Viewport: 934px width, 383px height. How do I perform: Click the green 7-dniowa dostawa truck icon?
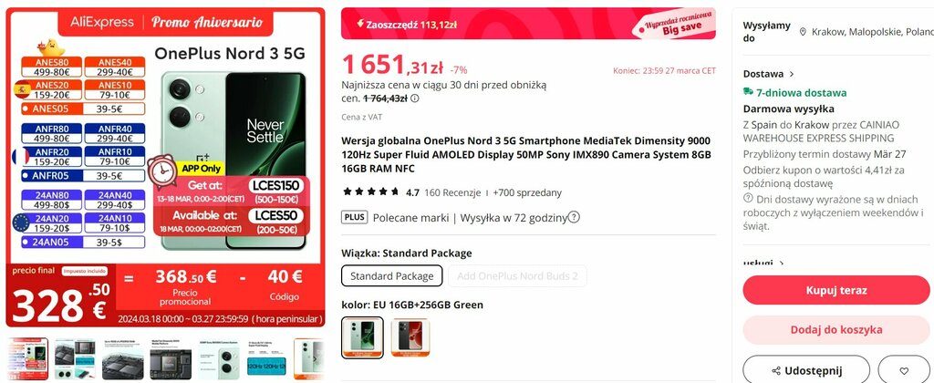pos(748,92)
